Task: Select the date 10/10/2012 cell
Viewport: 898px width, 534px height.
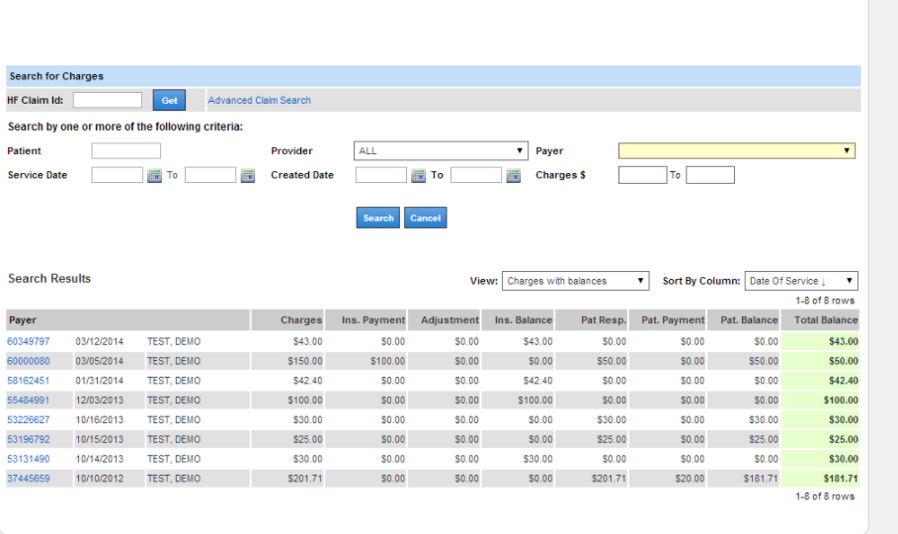Action: (x=109, y=479)
